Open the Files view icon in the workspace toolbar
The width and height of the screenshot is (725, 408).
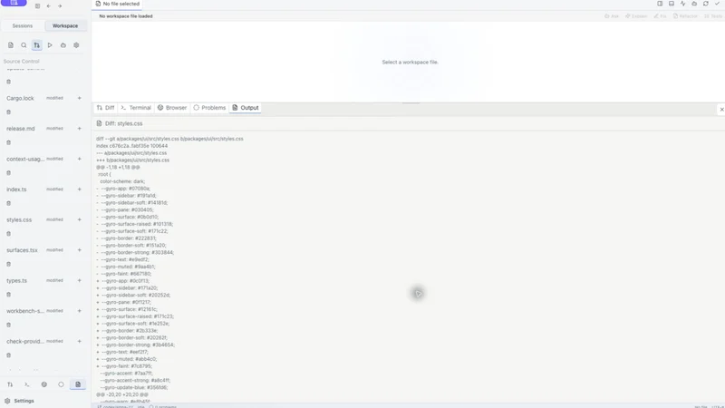click(11, 45)
